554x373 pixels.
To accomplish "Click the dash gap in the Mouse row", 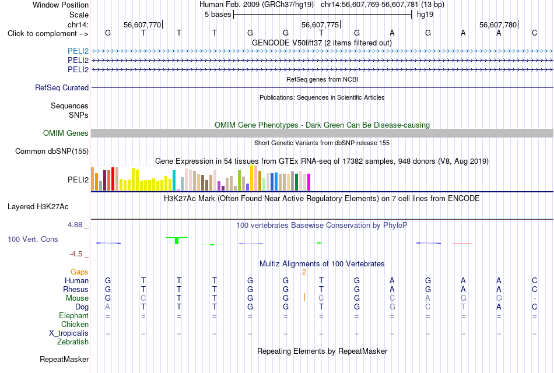I will click(x=535, y=298).
